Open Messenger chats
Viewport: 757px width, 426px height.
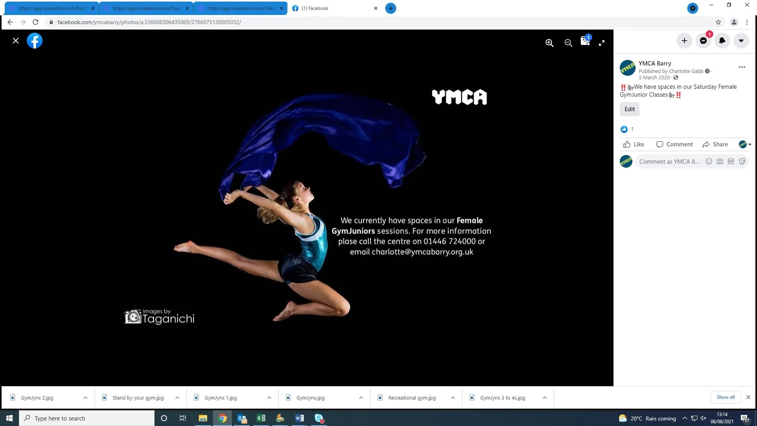(703, 41)
